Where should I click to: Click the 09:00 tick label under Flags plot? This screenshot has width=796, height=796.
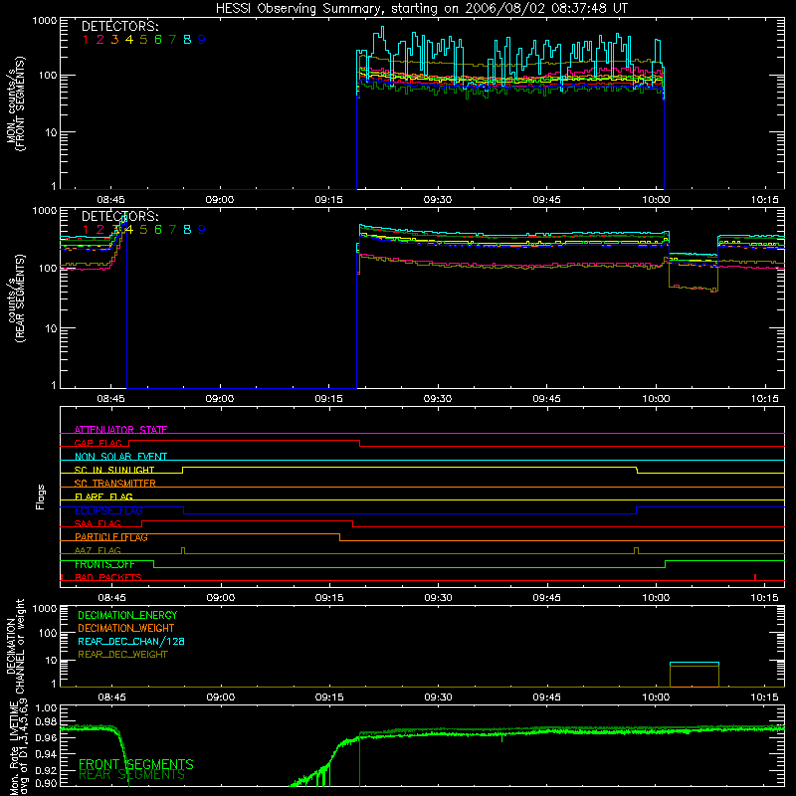[220, 598]
